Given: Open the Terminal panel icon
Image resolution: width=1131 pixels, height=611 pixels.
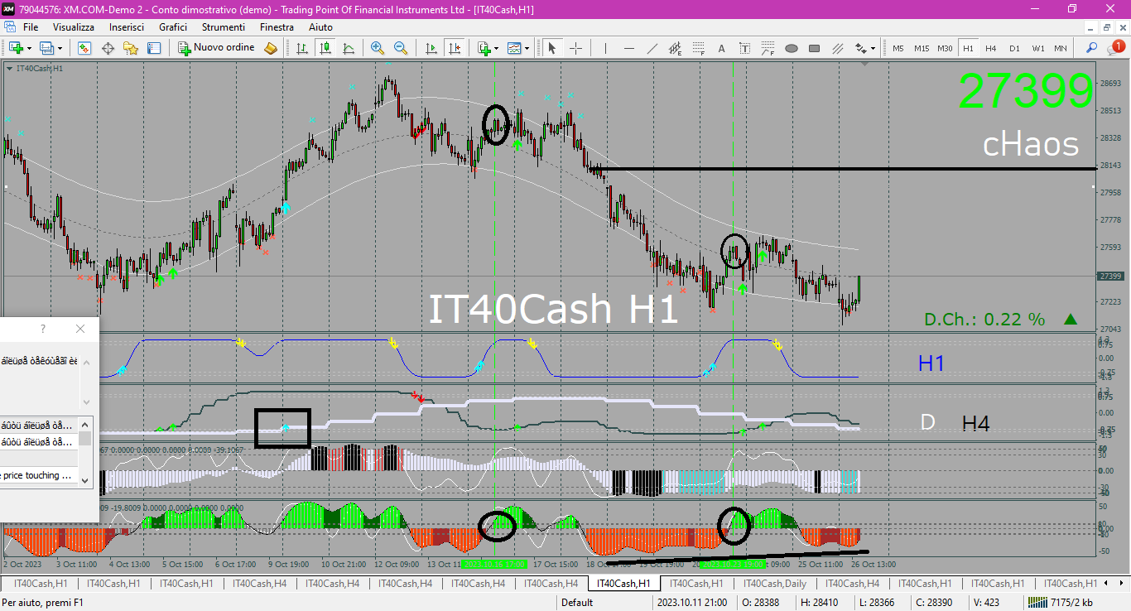Looking at the screenshot, I should coord(154,48).
